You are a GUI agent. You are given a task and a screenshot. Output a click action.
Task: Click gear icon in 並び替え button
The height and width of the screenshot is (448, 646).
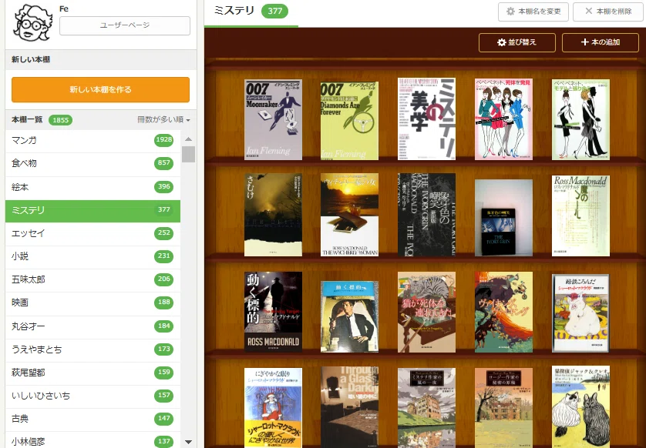coord(501,43)
